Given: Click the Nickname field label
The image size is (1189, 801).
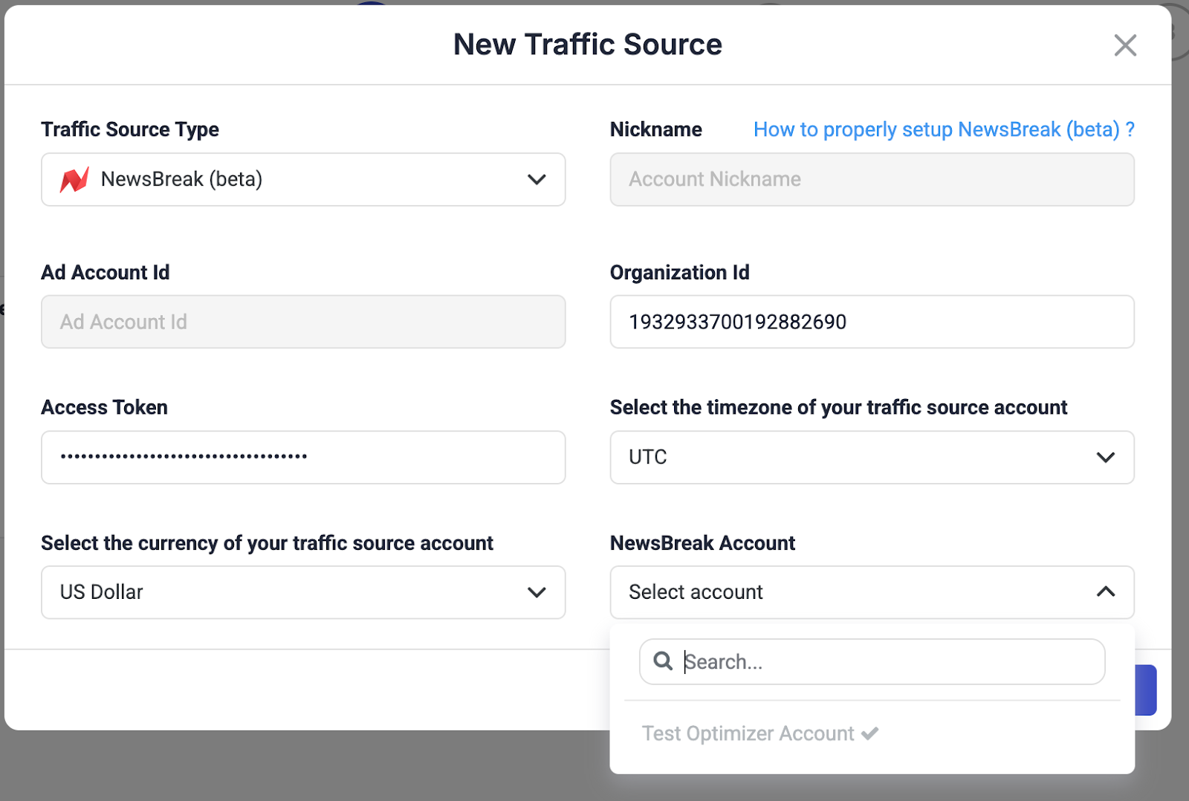Looking at the screenshot, I should pyautogui.click(x=655, y=129).
